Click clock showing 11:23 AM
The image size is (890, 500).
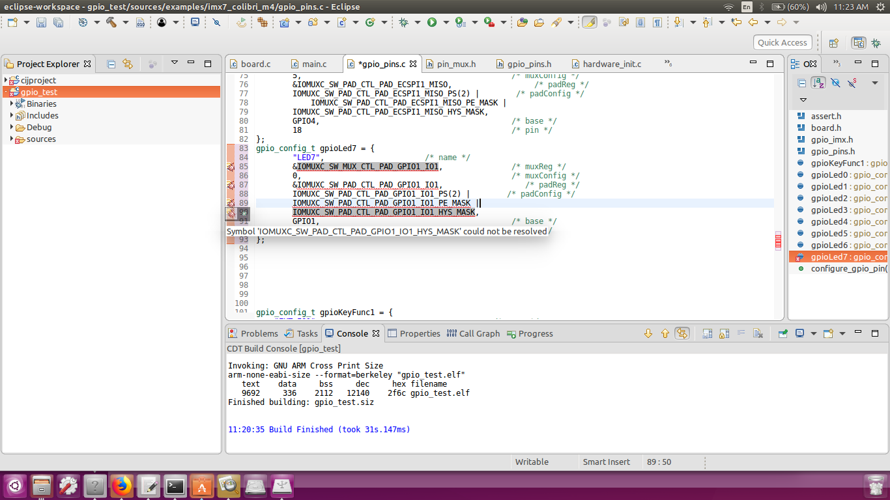[850, 7]
